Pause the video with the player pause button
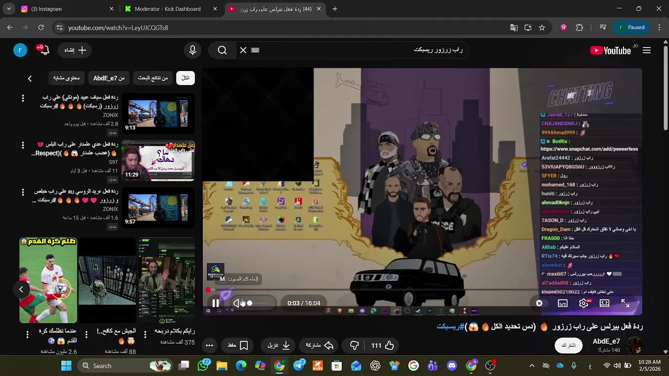 (215, 303)
